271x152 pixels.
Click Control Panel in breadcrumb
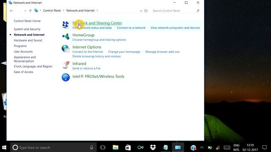click(52, 11)
